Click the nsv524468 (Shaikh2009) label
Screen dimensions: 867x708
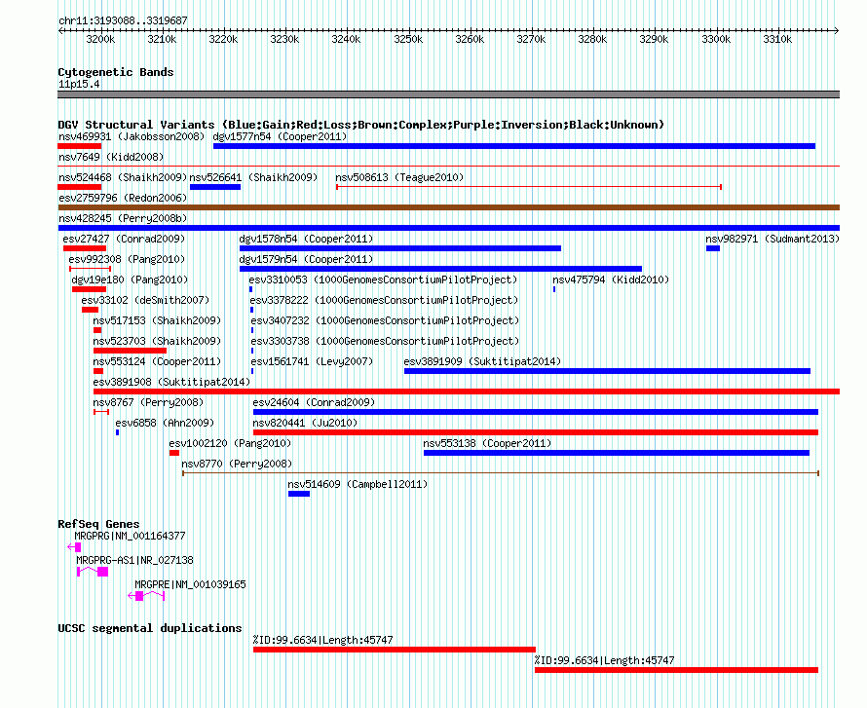123,177
